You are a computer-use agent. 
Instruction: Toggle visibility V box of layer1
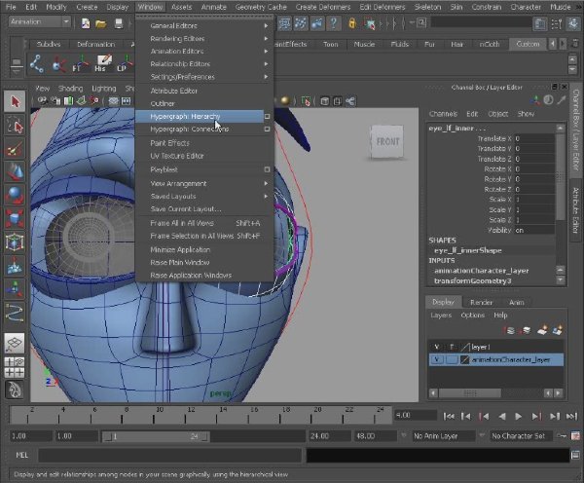coord(436,347)
